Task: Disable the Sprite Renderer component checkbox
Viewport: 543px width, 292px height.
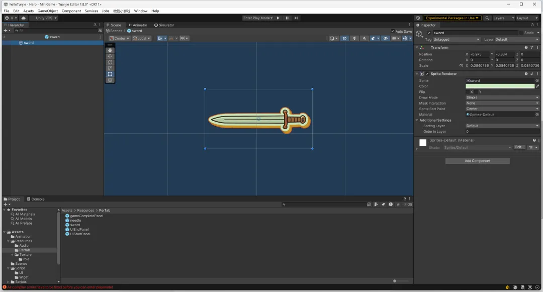Action: click(x=427, y=74)
